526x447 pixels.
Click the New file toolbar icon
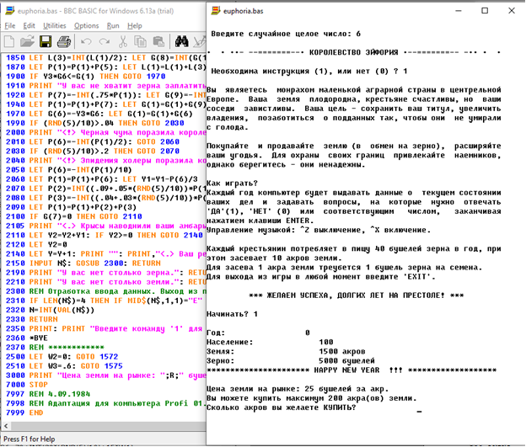click(9, 41)
